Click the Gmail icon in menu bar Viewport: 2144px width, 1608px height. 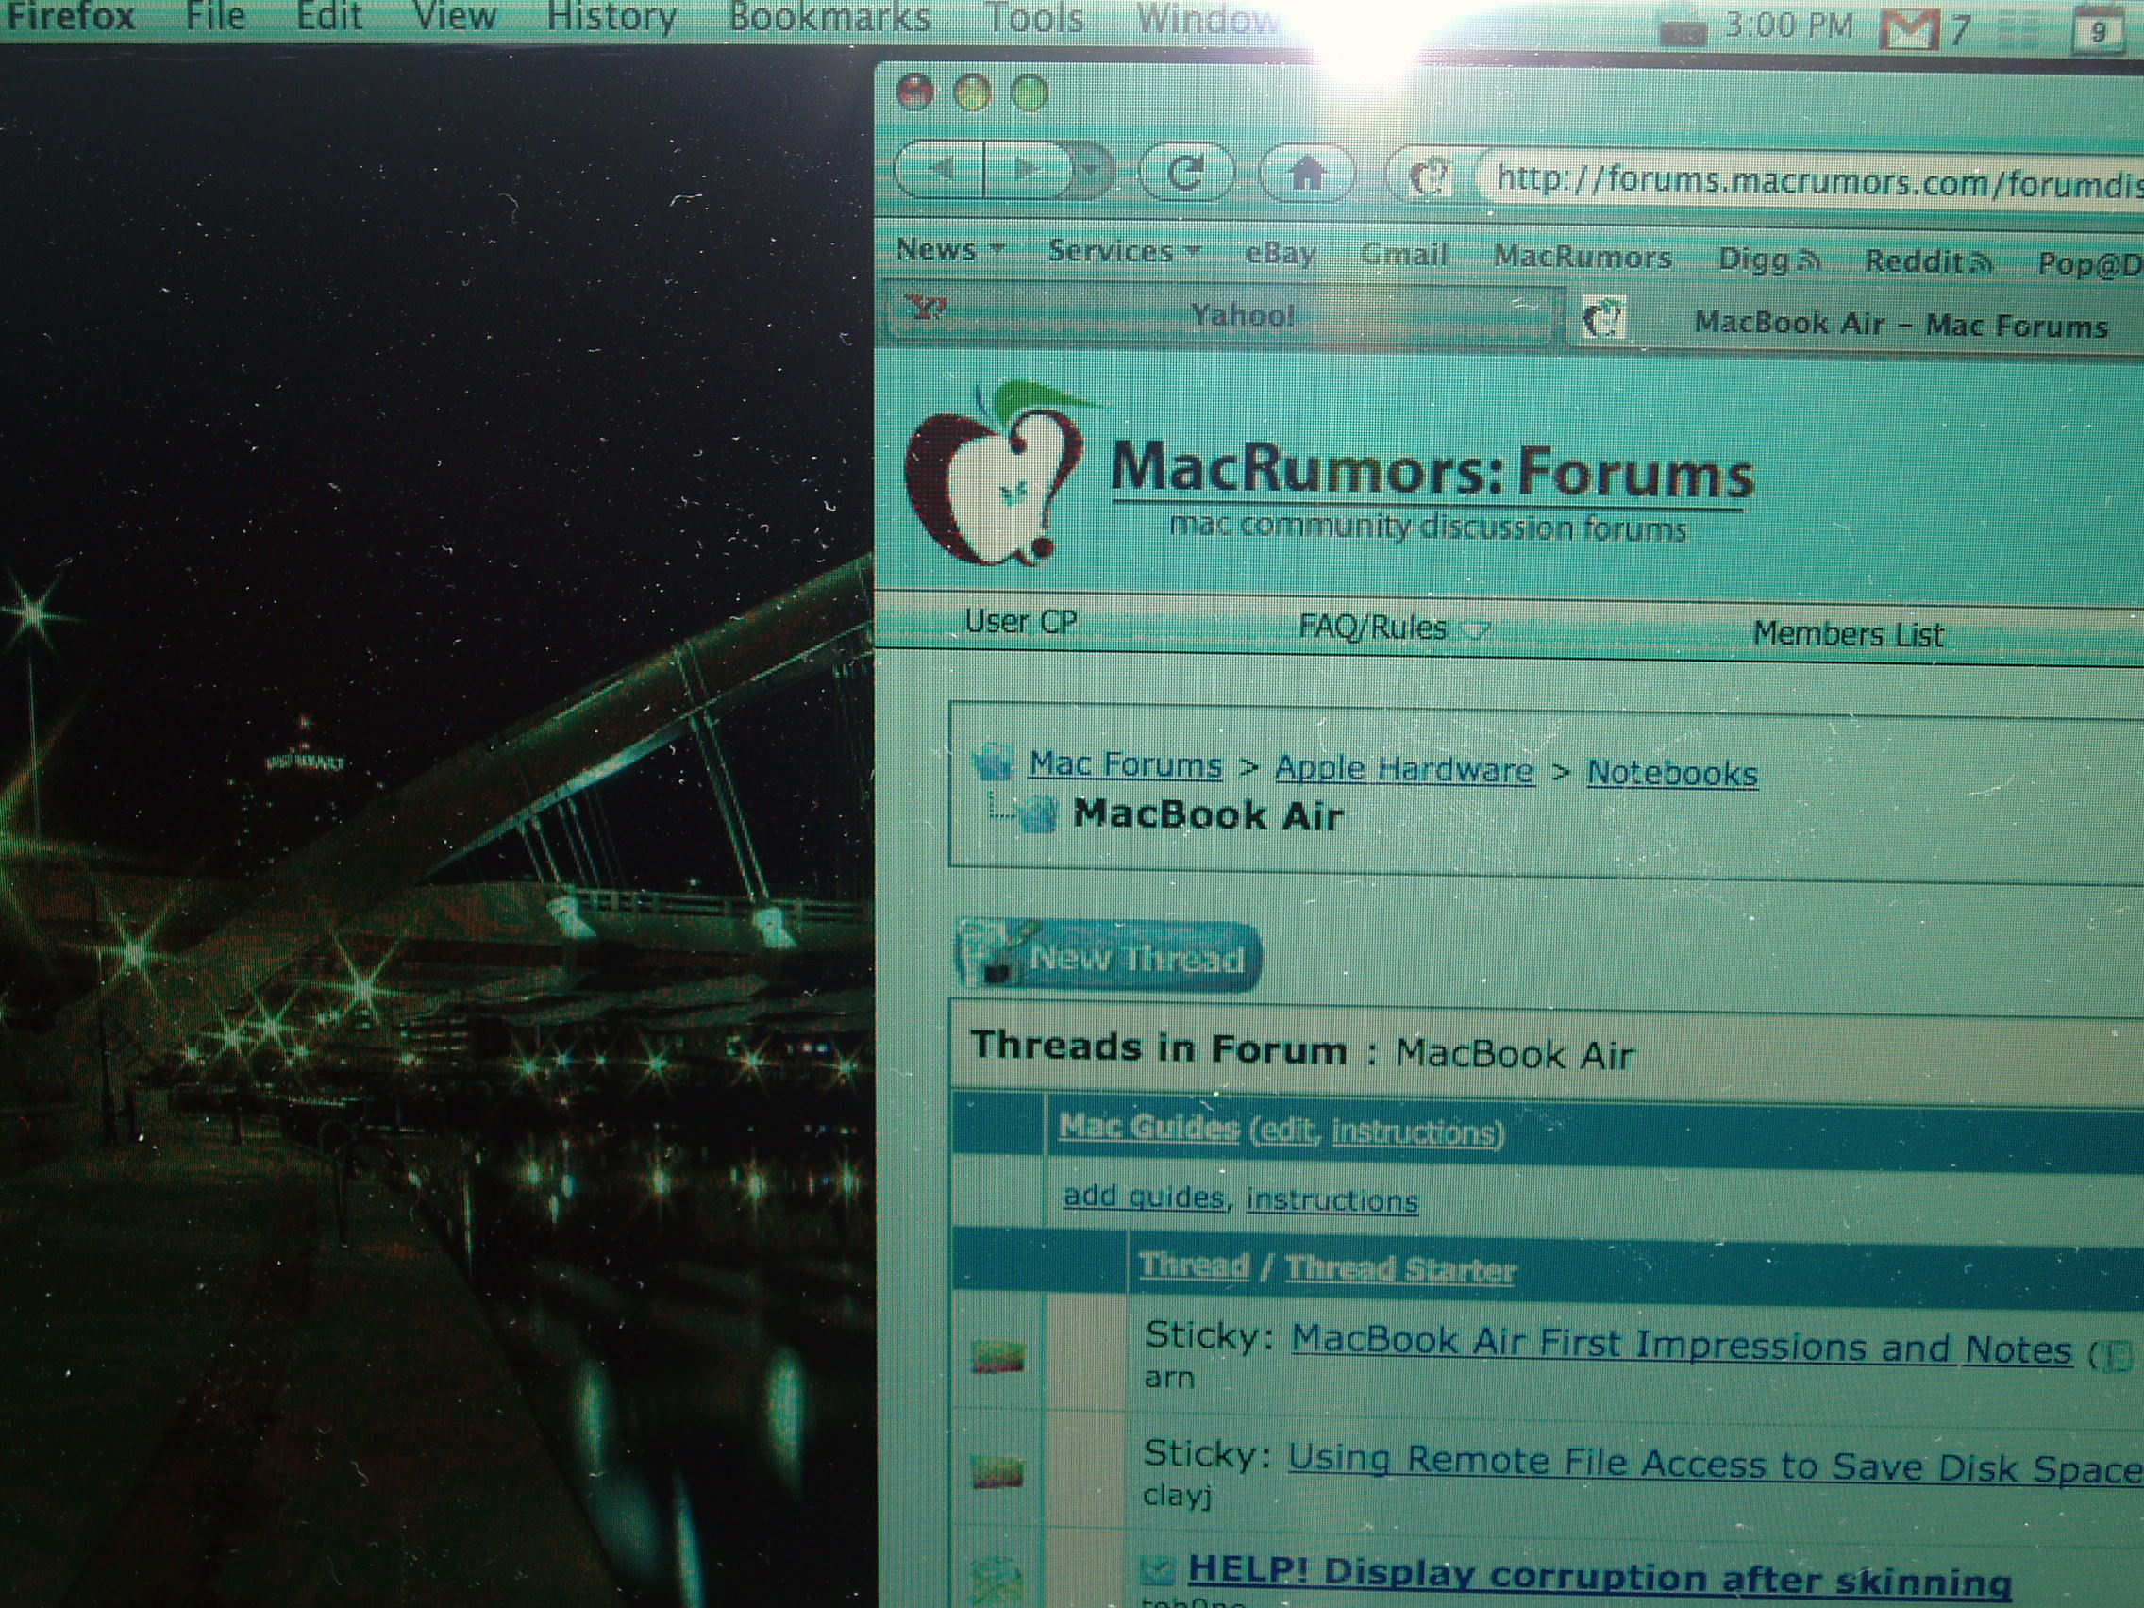tap(1906, 29)
